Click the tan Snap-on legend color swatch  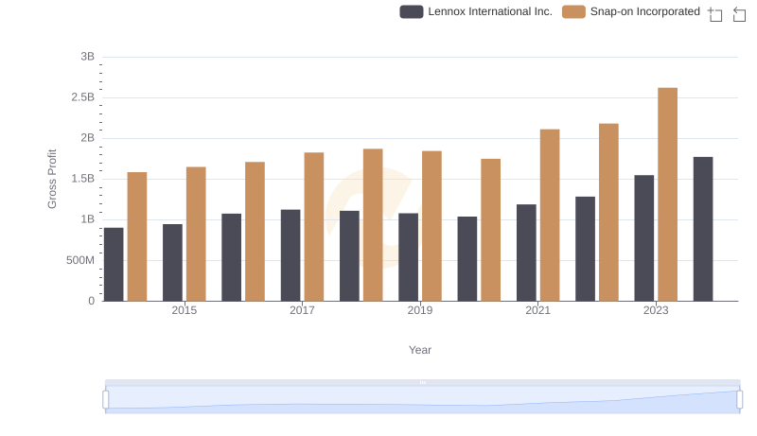click(573, 11)
